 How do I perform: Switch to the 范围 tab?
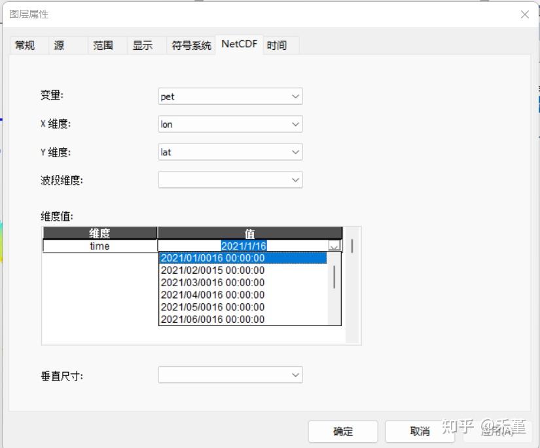[x=103, y=45]
